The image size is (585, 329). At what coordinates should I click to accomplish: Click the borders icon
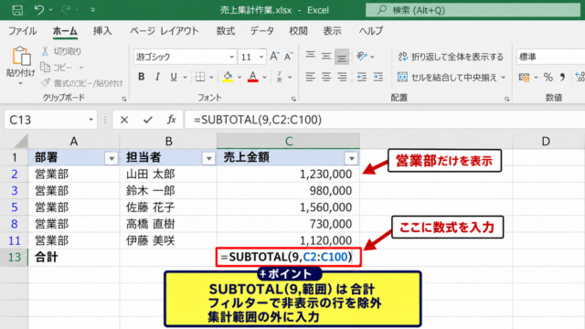coord(200,77)
